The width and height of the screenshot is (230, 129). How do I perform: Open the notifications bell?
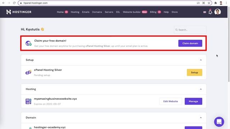point(210,12)
